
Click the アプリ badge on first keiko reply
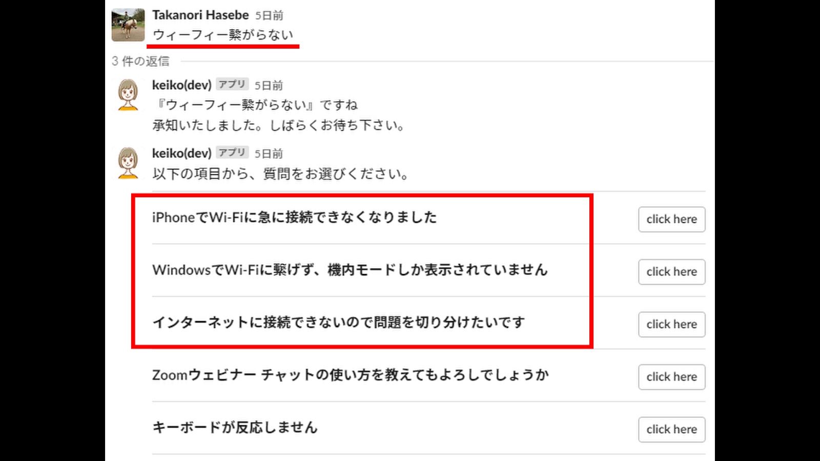point(232,84)
